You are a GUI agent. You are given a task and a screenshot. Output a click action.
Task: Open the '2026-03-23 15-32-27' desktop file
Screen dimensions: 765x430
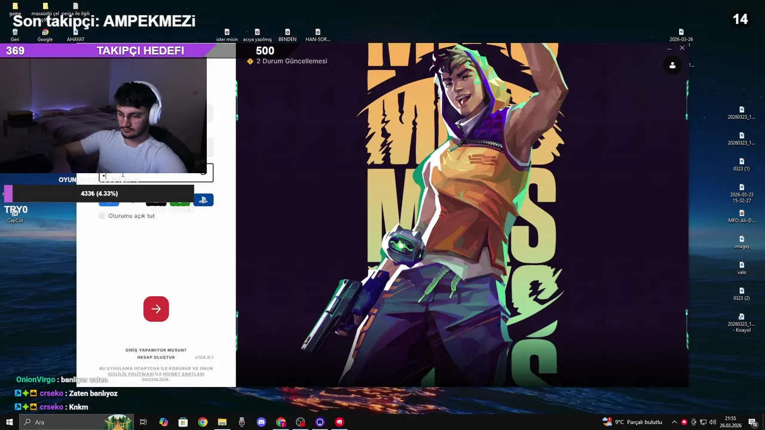[x=742, y=193]
